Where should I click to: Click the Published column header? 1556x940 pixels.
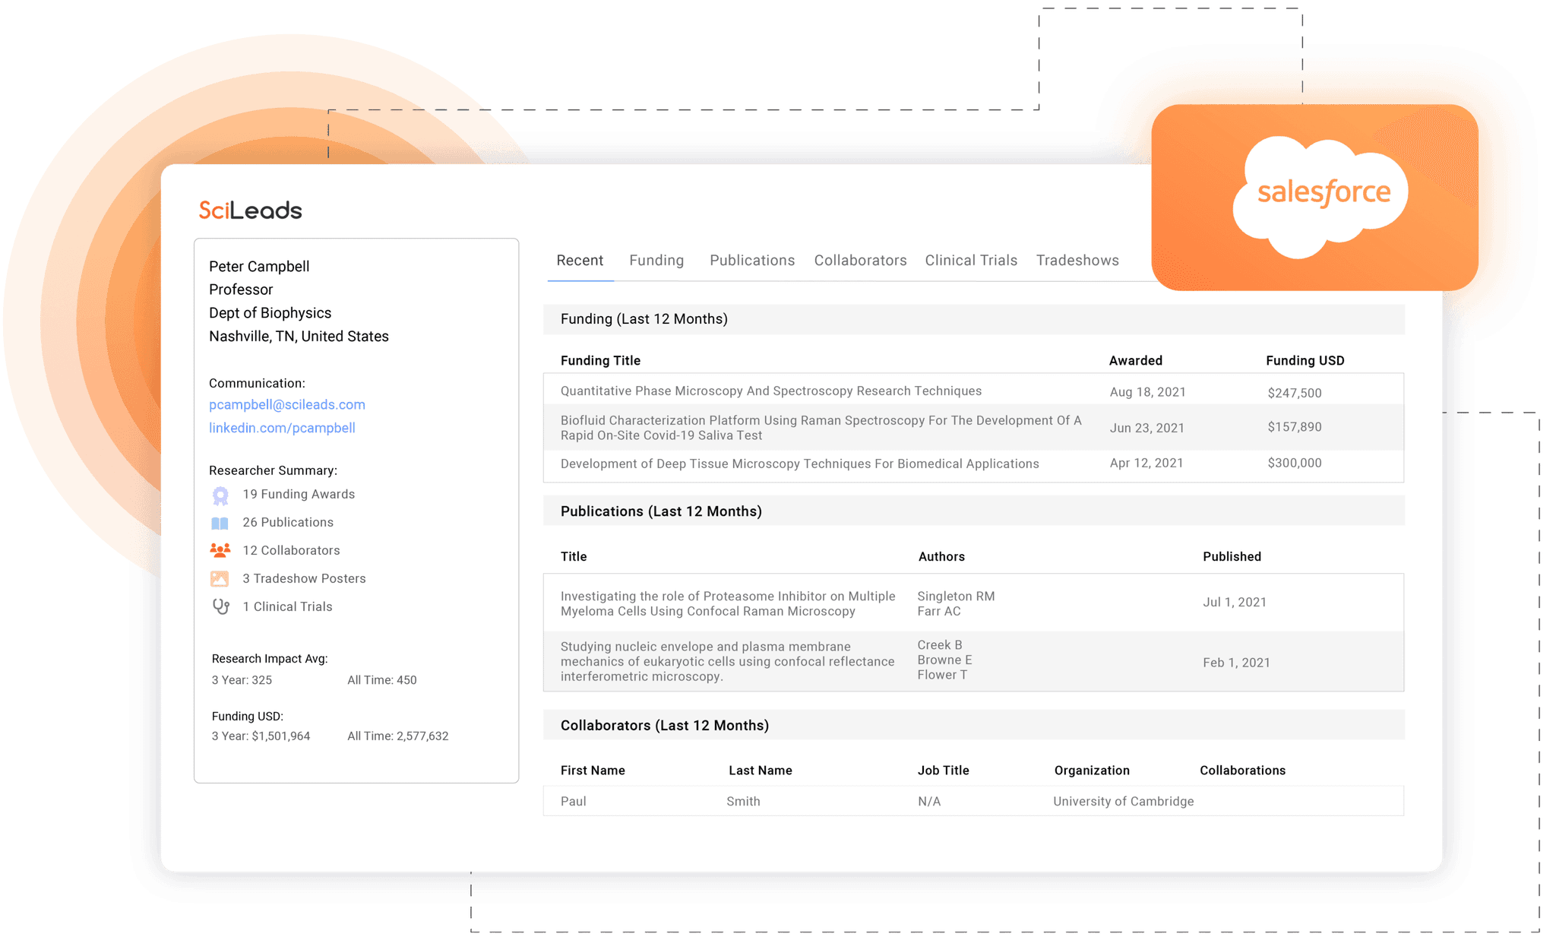(x=1232, y=557)
